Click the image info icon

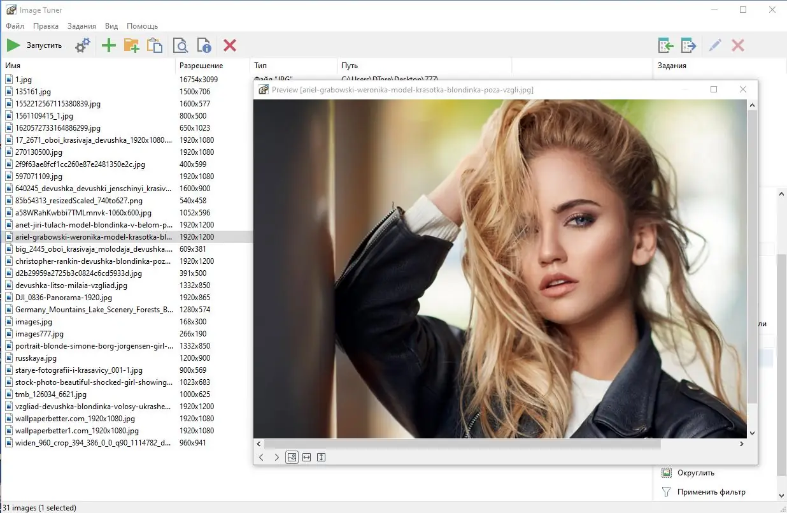tap(204, 45)
